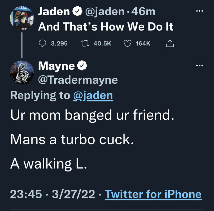214x211 pixels.
Task: Open Jaden's profile picture
Action: click(22, 19)
